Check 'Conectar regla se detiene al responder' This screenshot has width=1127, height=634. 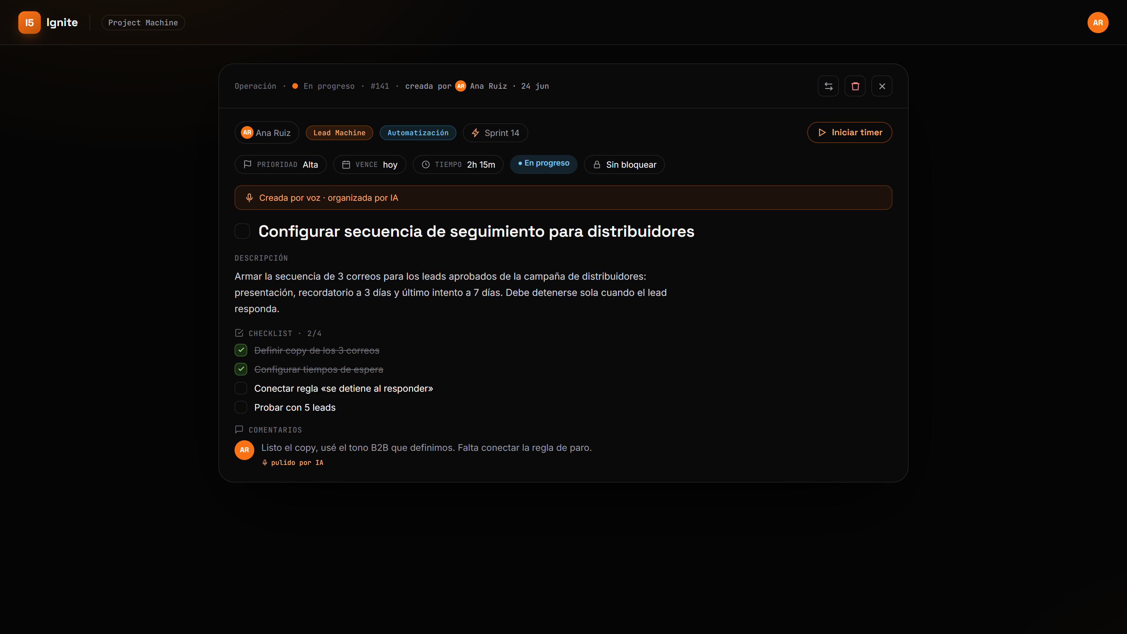coord(241,388)
